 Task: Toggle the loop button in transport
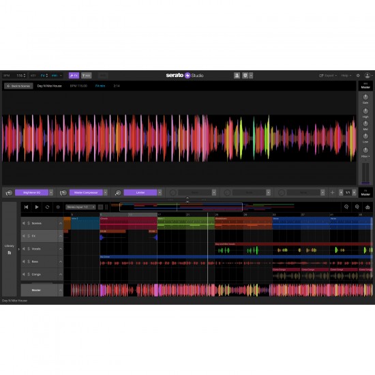point(47,207)
